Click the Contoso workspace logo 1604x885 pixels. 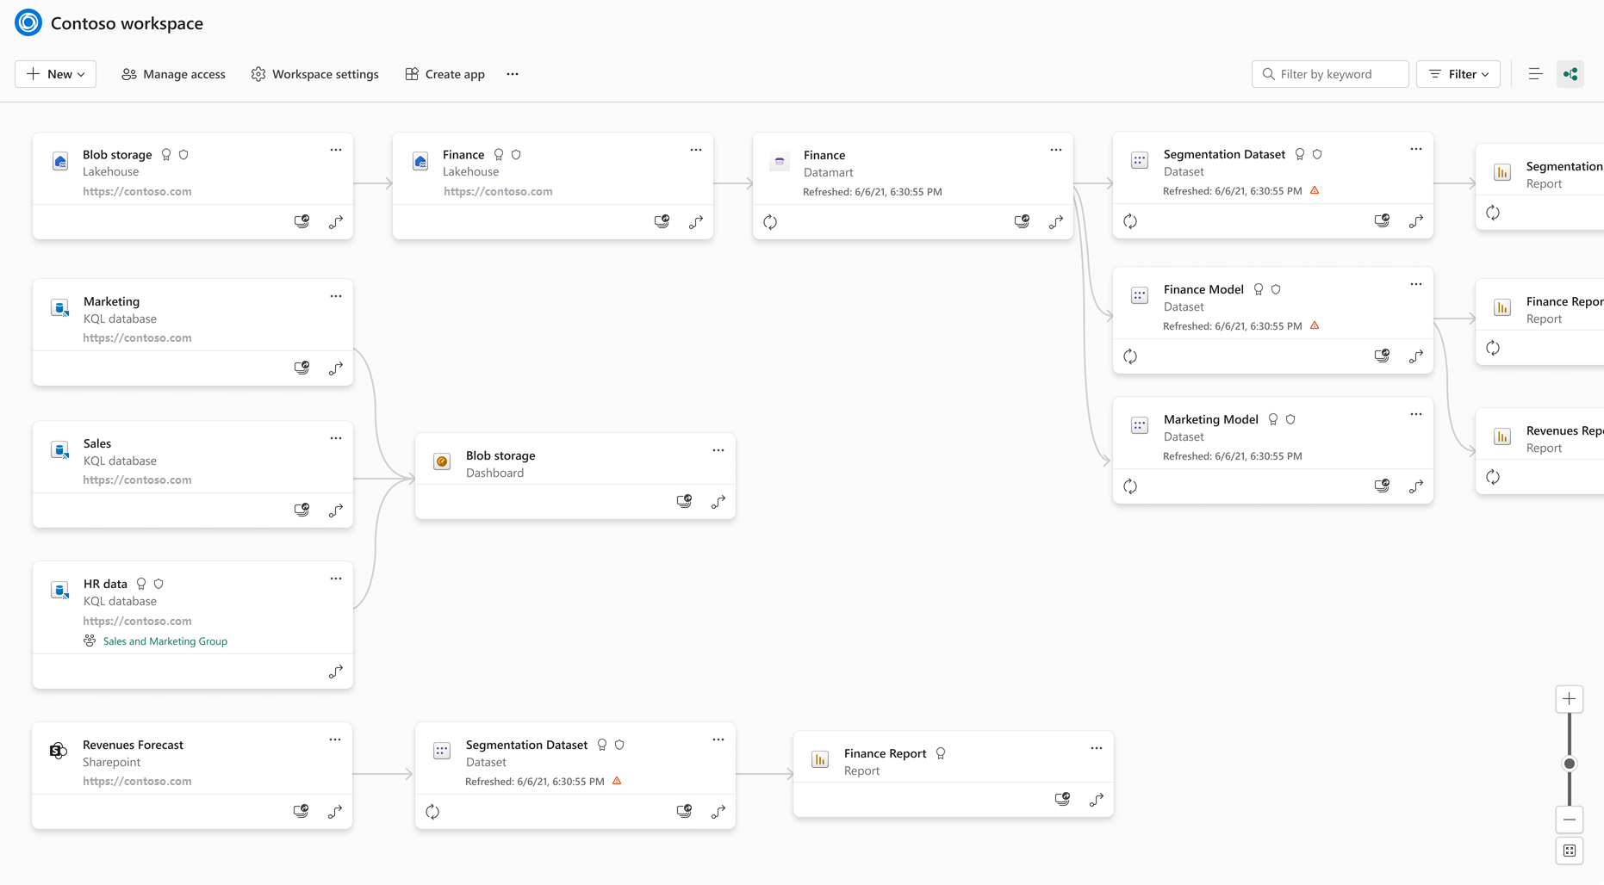point(28,22)
